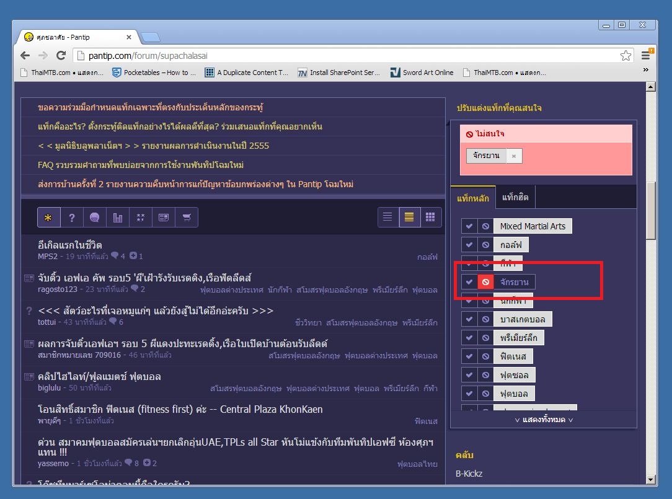Click the vertical scrollbar thumb
The height and width of the screenshot is (499, 672).
point(650,211)
